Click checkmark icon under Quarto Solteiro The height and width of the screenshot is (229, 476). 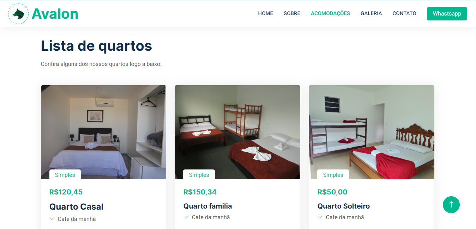click(320, 217)
